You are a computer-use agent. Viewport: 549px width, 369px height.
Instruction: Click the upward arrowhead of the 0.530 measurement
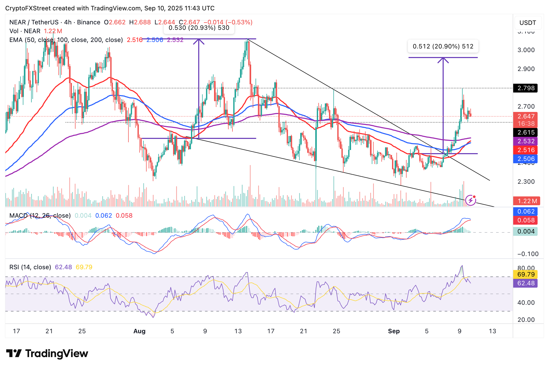tap(198, 41)
